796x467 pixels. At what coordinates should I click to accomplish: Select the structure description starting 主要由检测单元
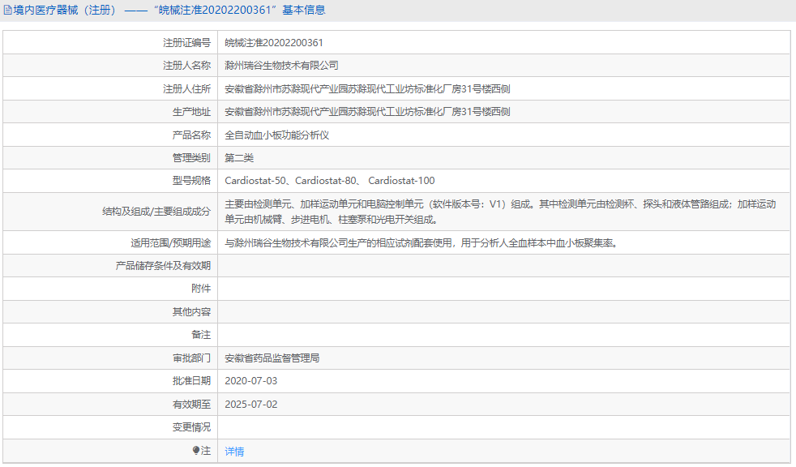coord(501,212)
